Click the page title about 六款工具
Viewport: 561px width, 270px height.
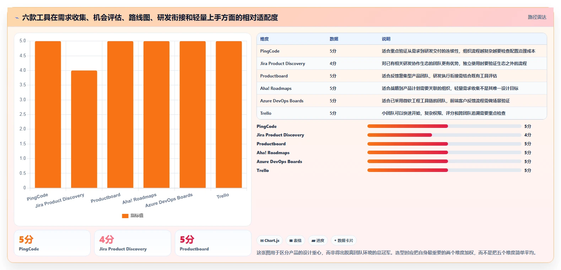pyautogui.click(x=150, y=18)
